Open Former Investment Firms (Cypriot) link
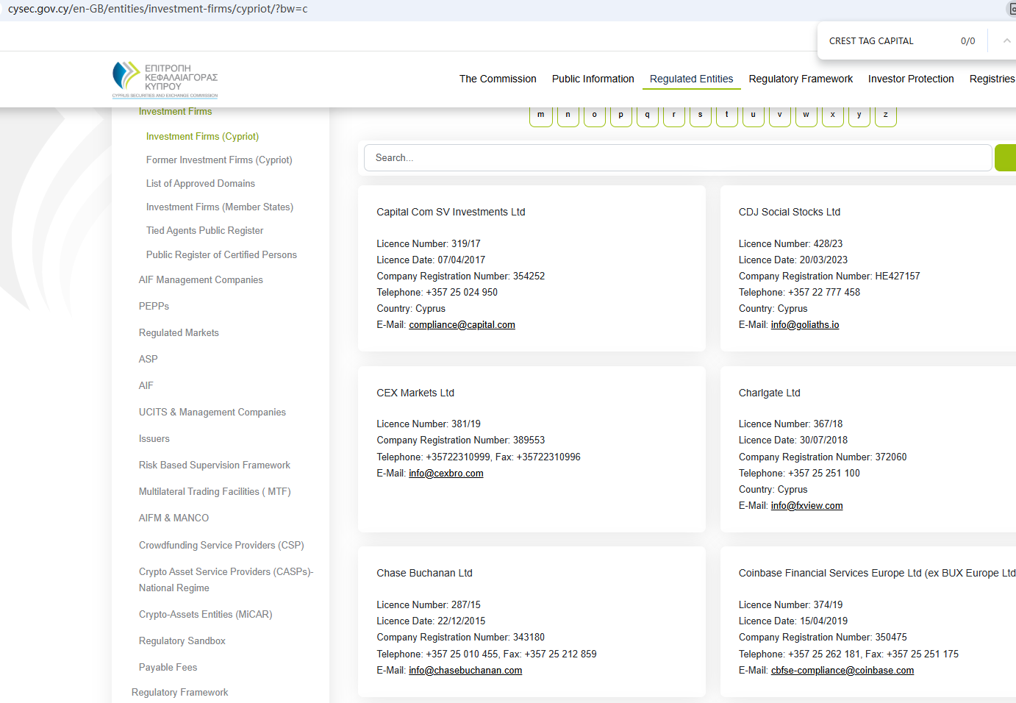The image size is (1016, 703). coord(219,160)
